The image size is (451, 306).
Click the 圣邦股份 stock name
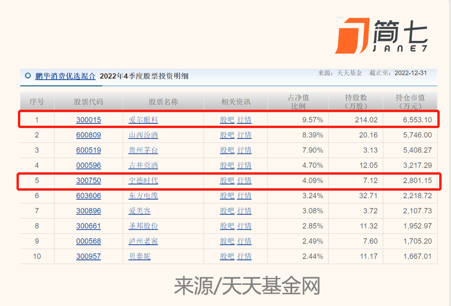point(143,226)
